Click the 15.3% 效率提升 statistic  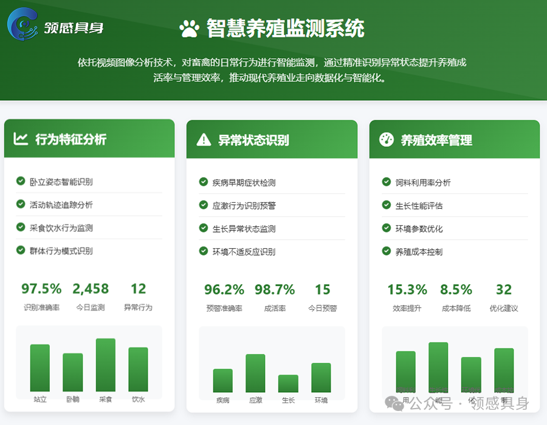pyautogui.click(x=407, y=297)
